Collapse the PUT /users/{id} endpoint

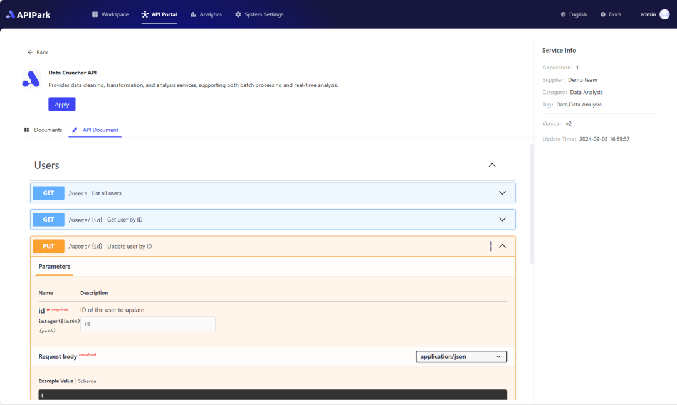502,246
